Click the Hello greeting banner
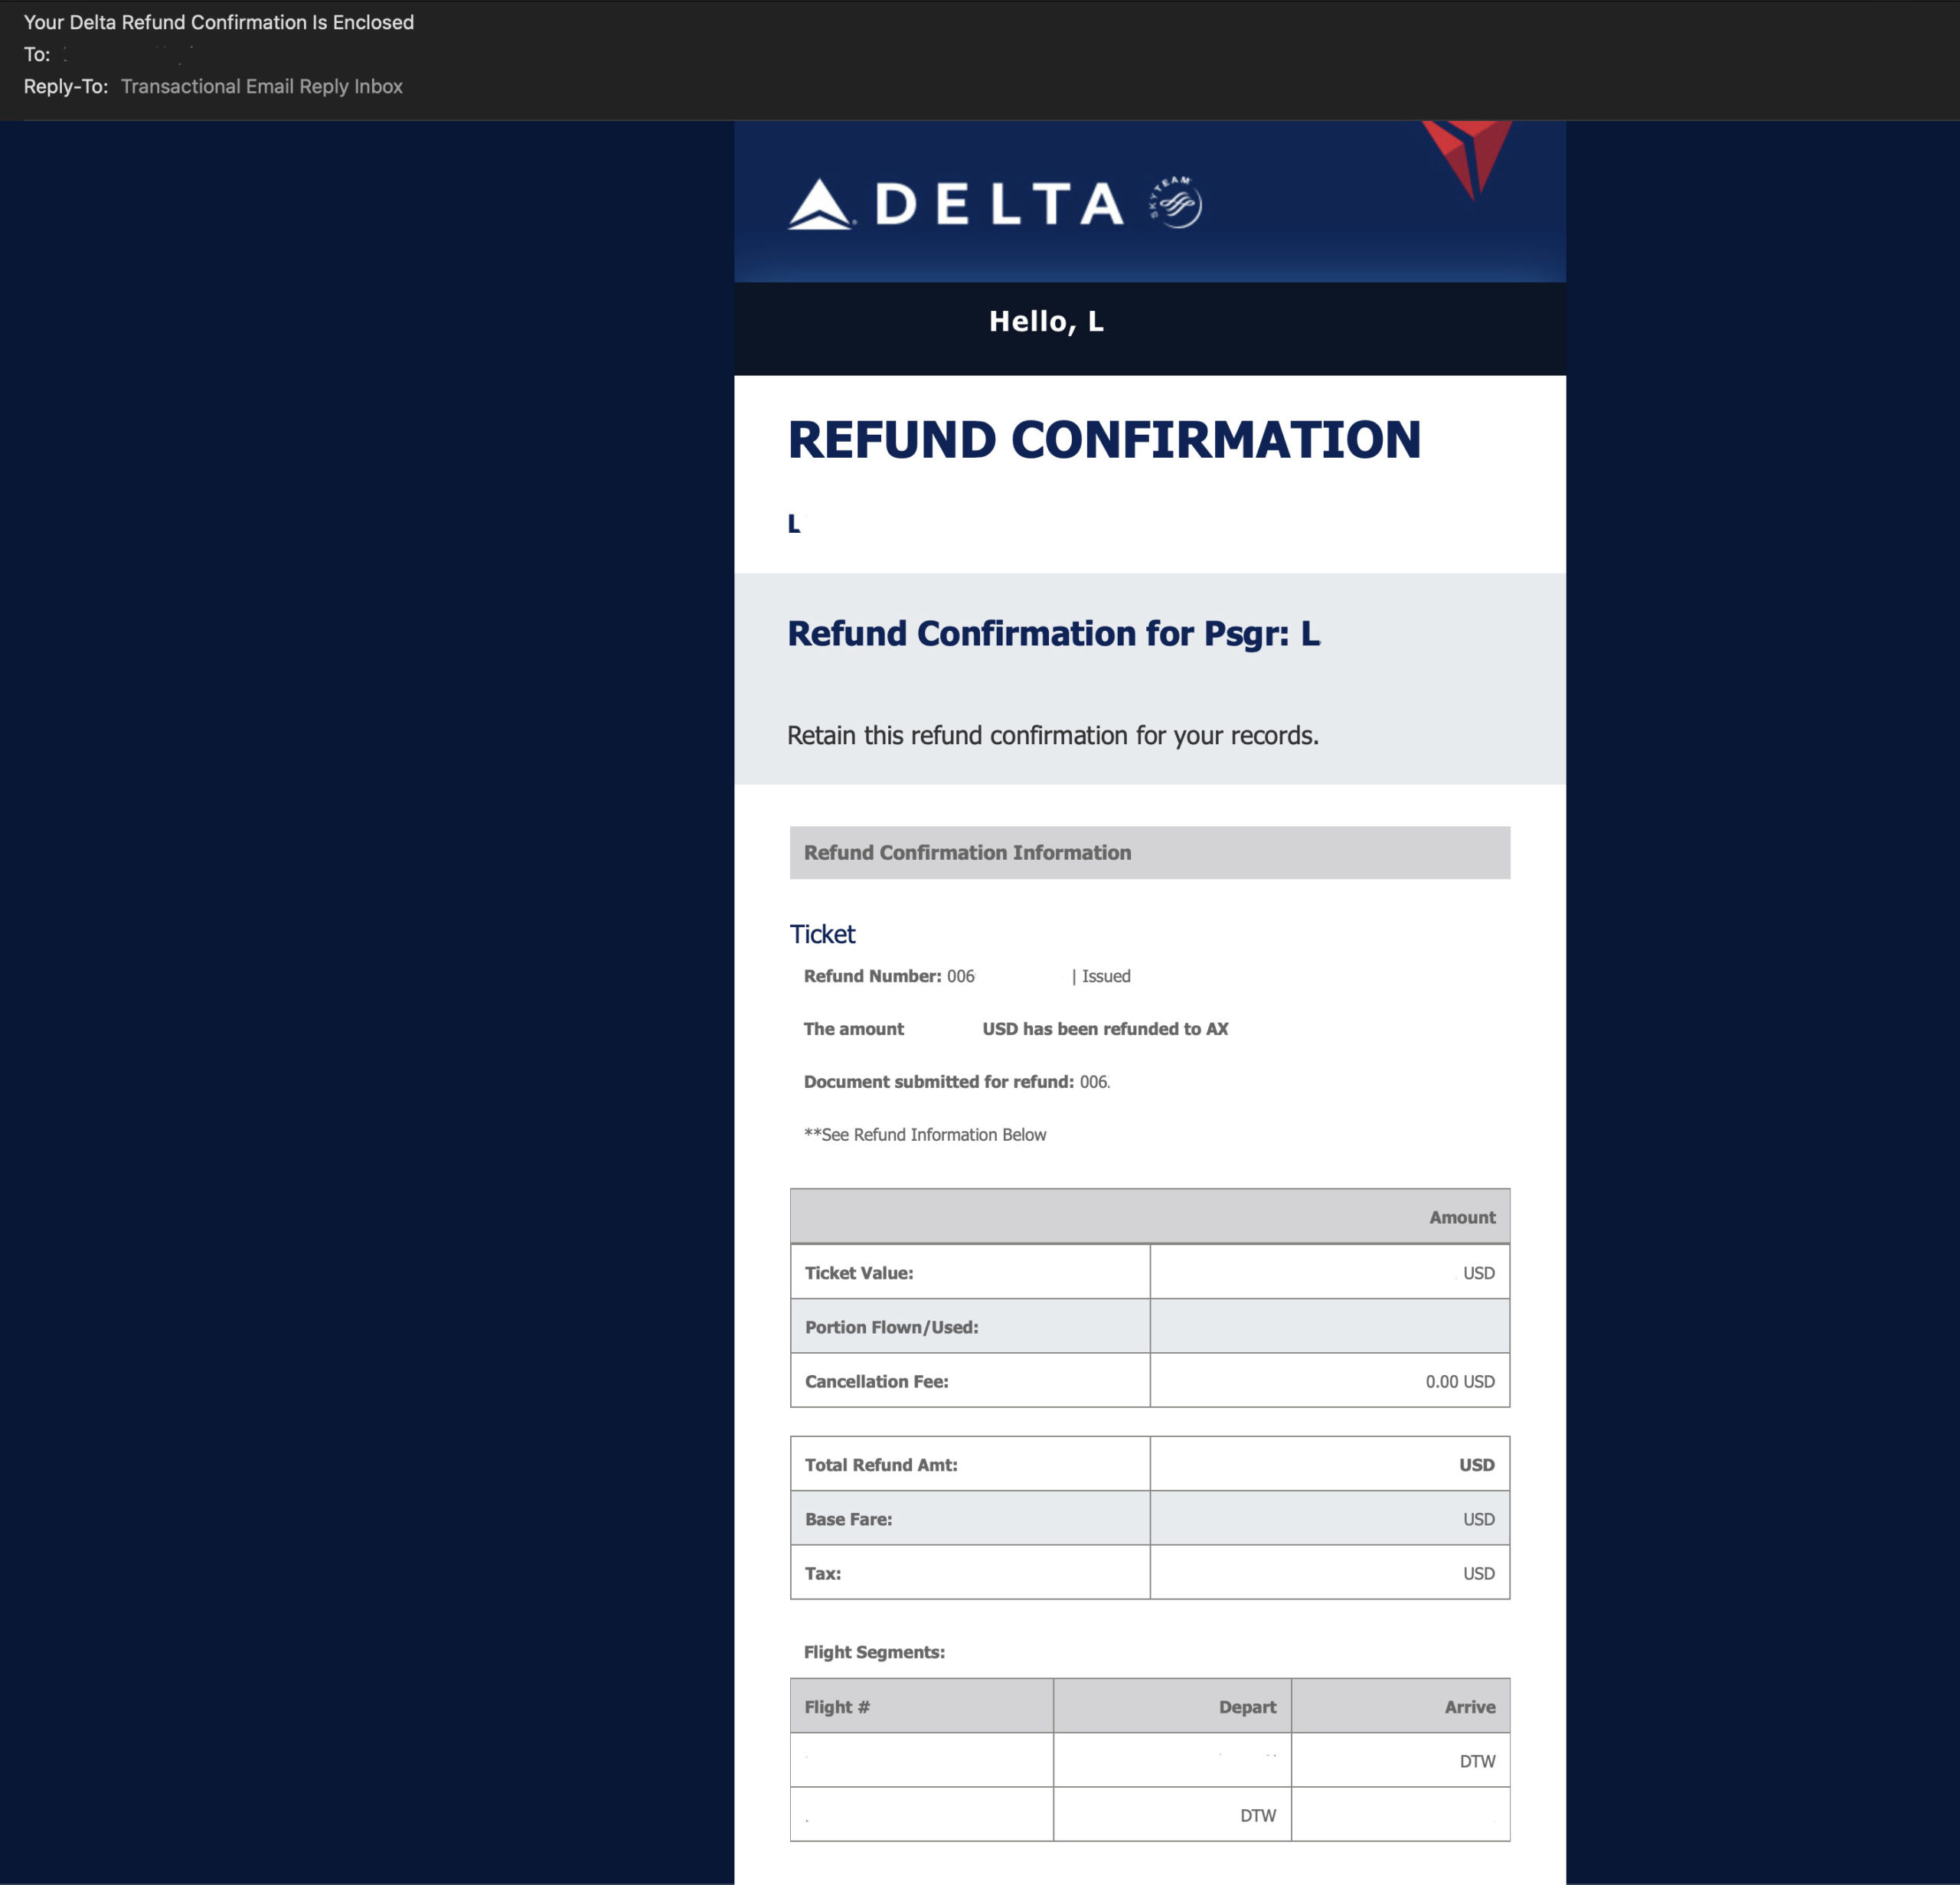The width and height of the screenshot is (1960, 1885). pos(1046,322)
